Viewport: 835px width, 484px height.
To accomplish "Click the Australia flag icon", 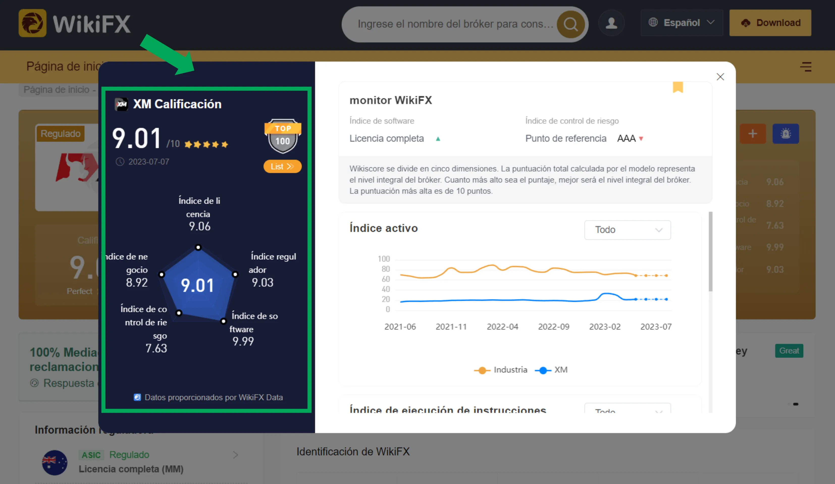I will [x=55, y=463].
